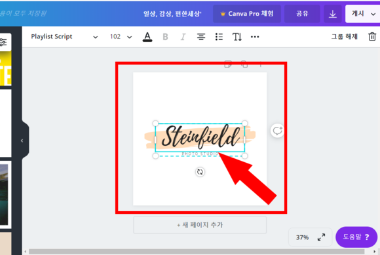The image size is (380, 255).
Task: Delete the element with trash icon
Action: 372,37
